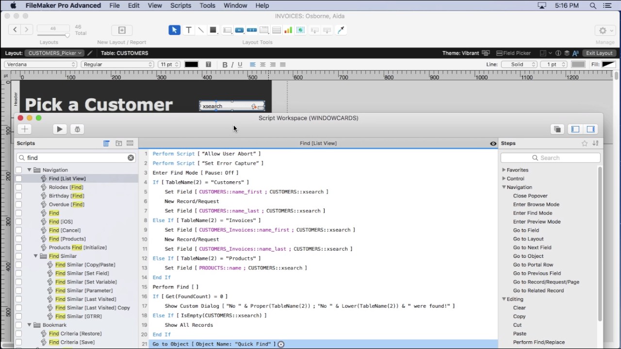Open the File menu
Image resolution: width=621 pixels, height=349 pixels.
point(114,5)
